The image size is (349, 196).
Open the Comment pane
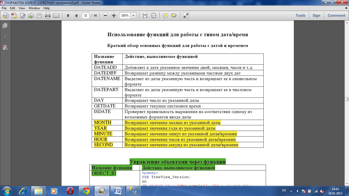click(x=336, y=16)
